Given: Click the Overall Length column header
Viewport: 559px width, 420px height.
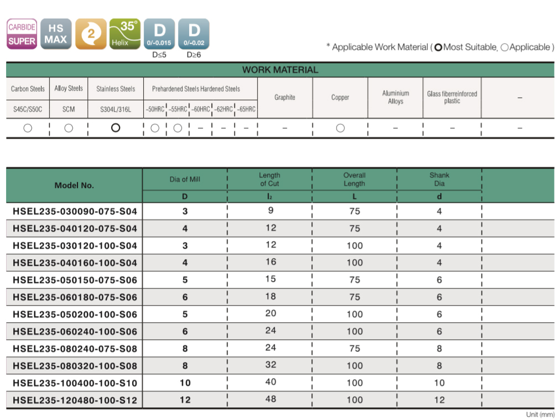Looking at the screenshot, I should (x=354, y=179).
